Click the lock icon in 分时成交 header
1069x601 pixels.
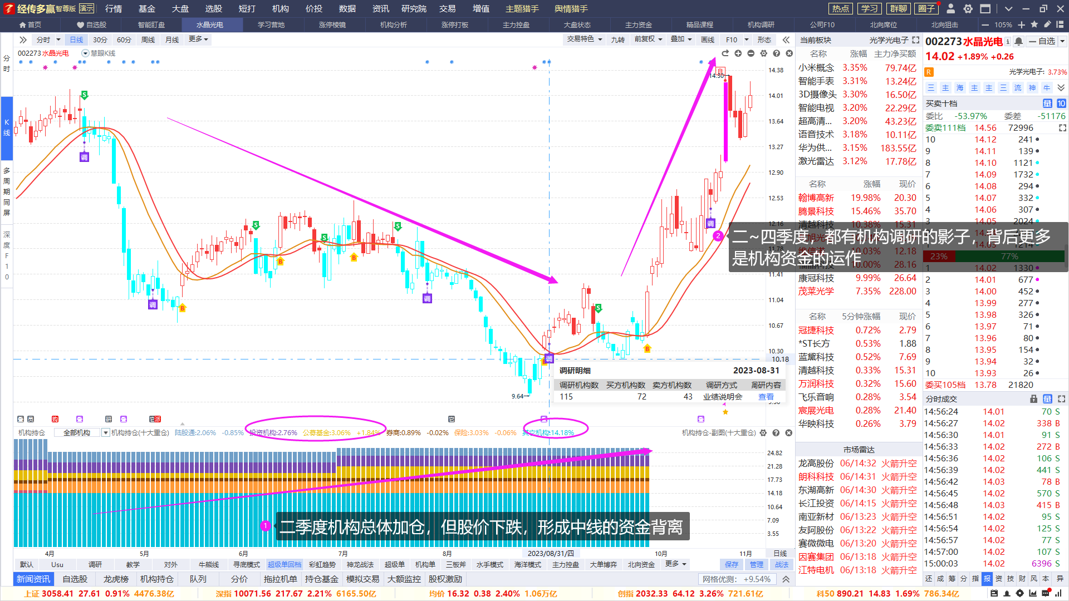[1034, 399]
